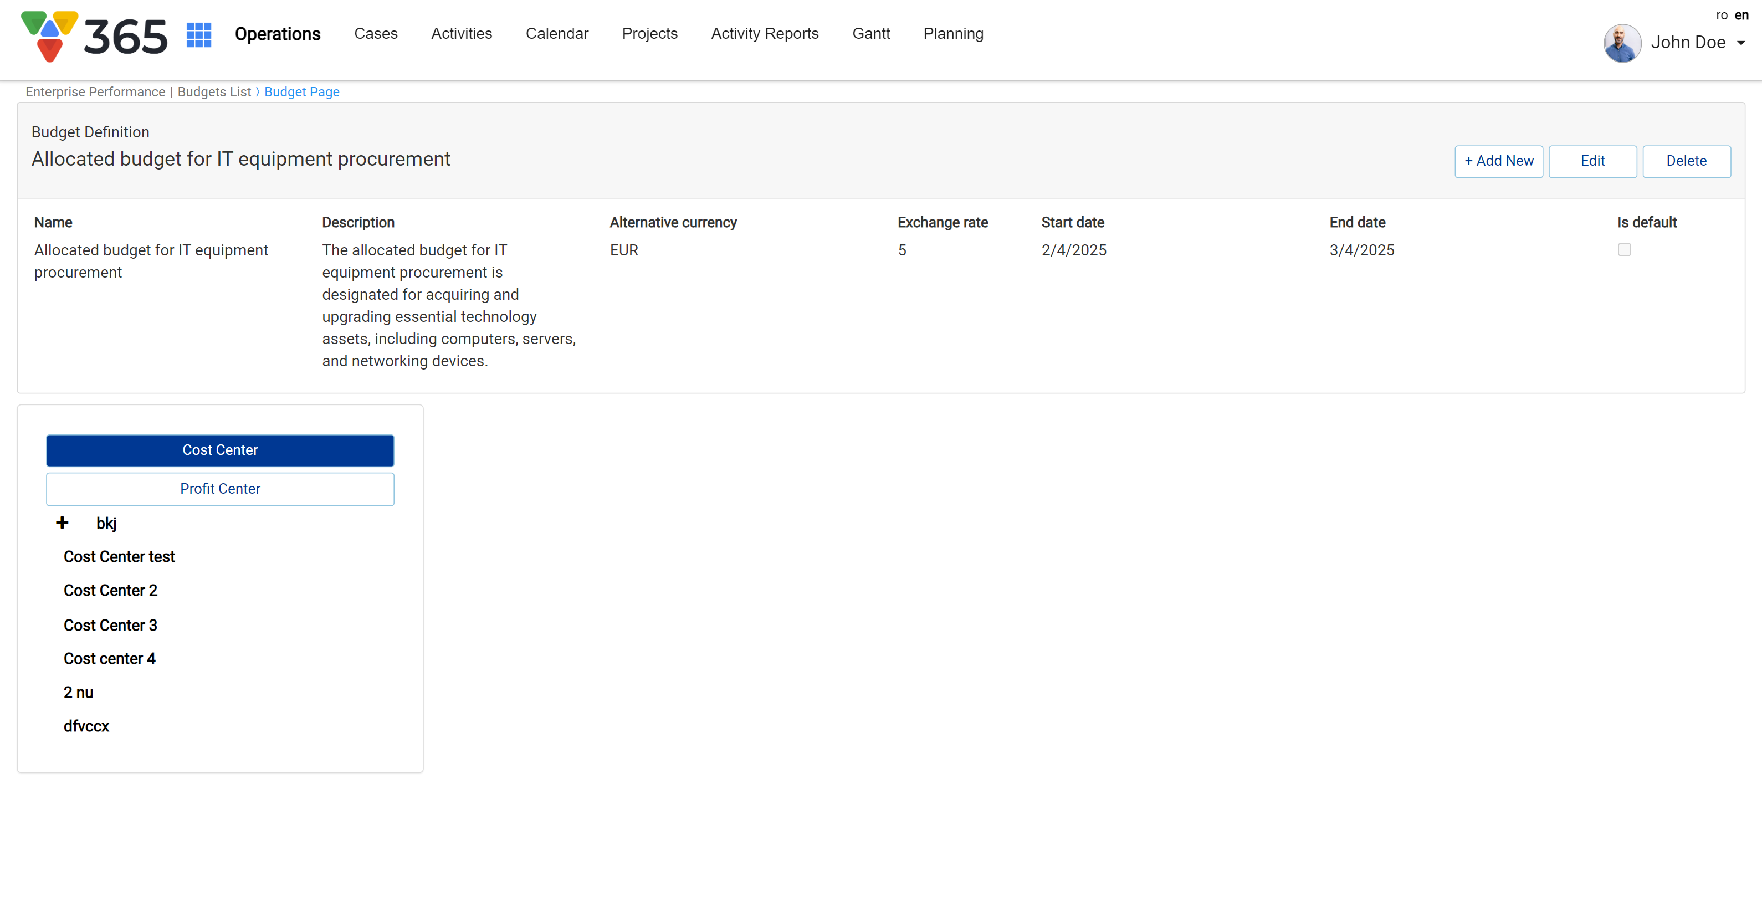Select the Profit Center tab
The height and width of the screenshot is (922, 1762).
click(219, 488)
